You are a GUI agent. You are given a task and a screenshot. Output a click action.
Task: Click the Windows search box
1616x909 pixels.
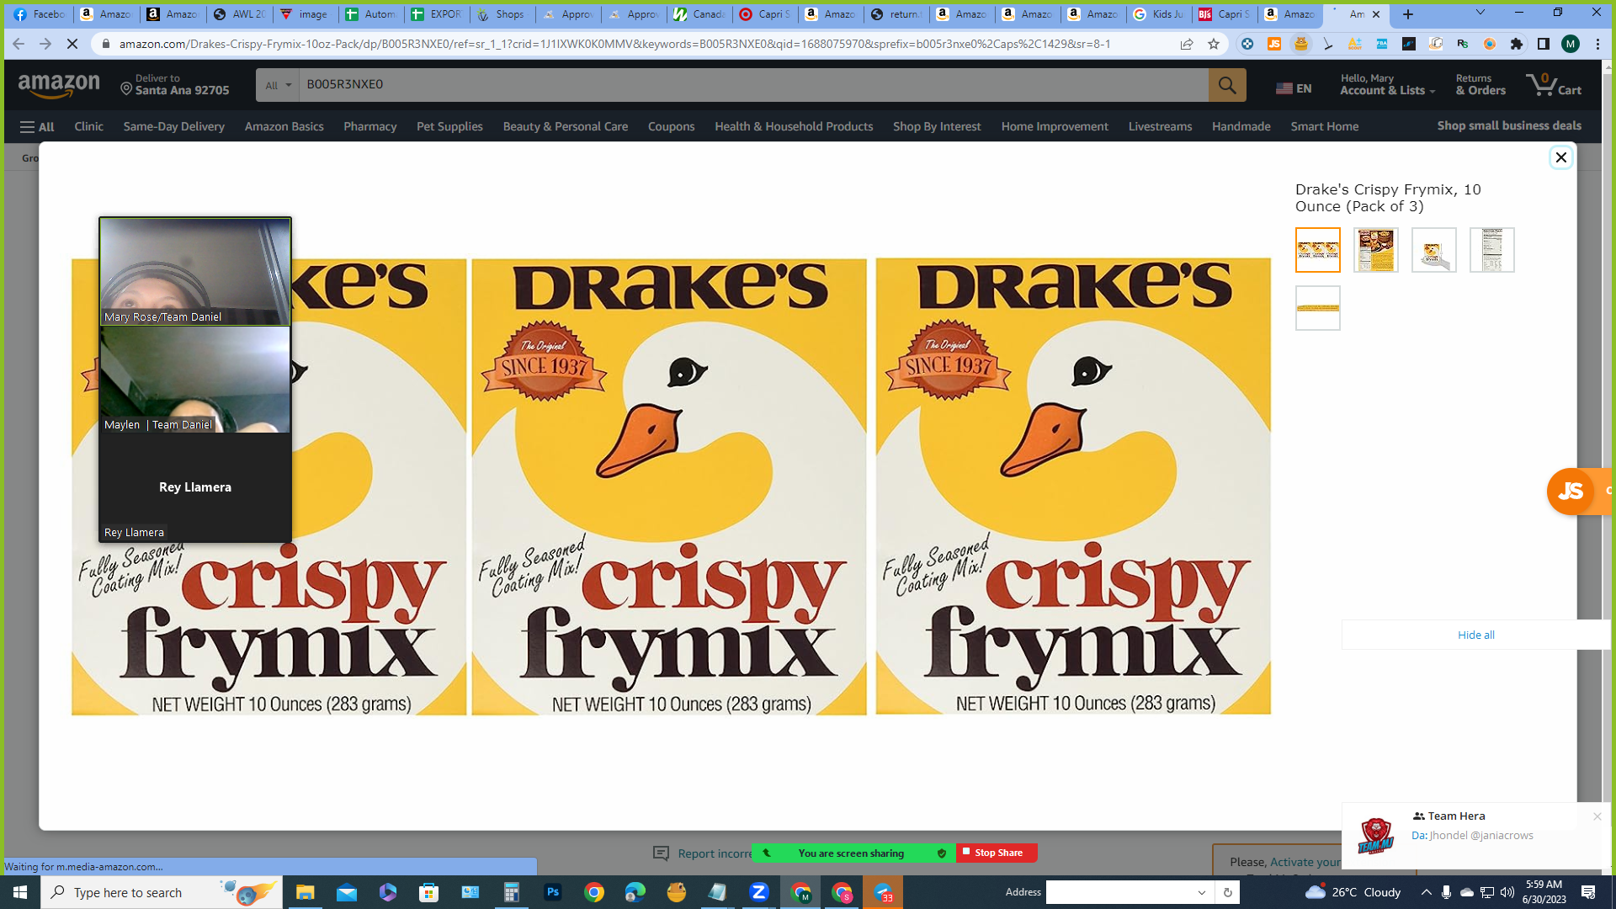click(162, 892)
